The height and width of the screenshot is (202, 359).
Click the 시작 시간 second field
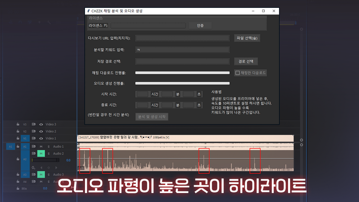point(188,94)
